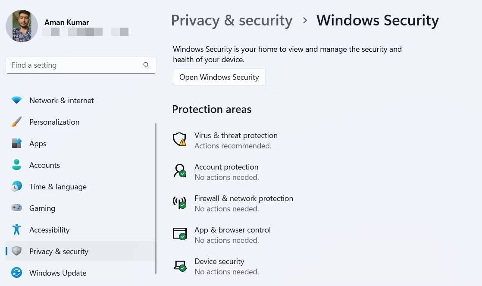Open Accessibility settings
This screenshot has width=482, height=286.
50,229
